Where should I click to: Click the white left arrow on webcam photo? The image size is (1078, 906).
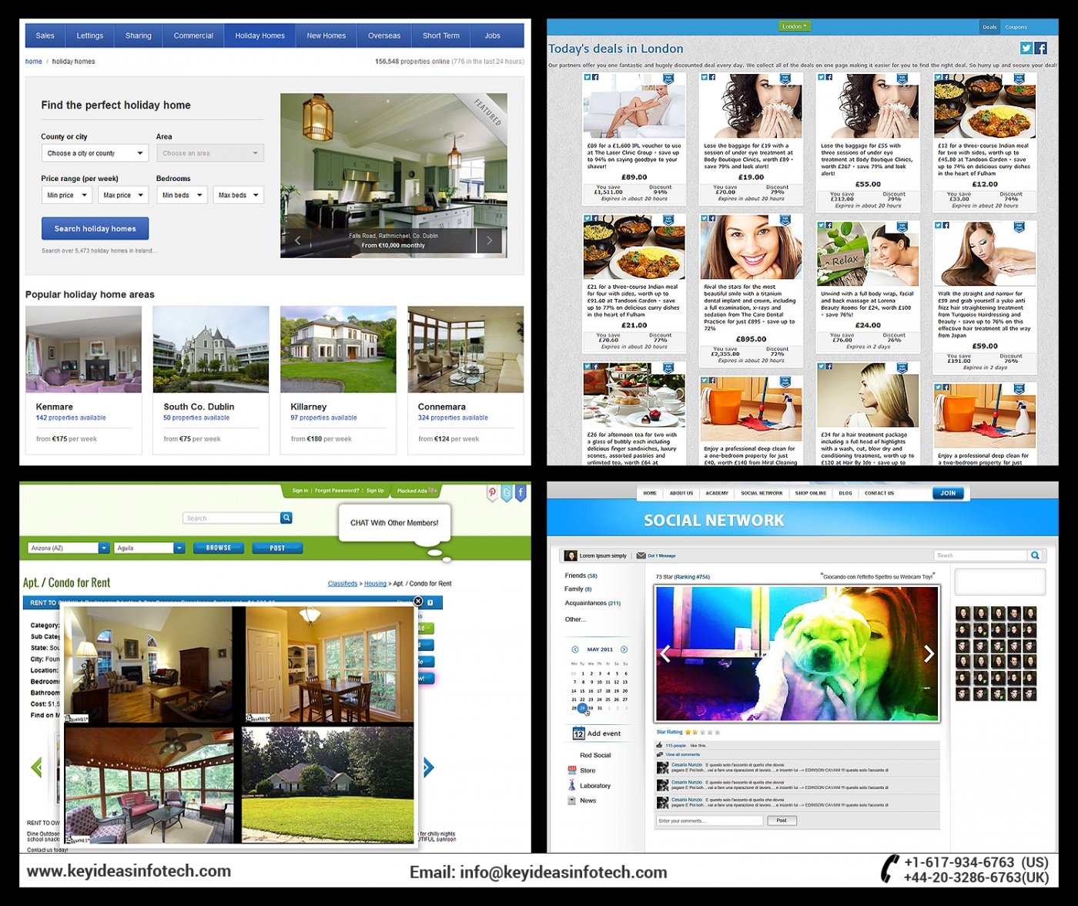point(665,654)
